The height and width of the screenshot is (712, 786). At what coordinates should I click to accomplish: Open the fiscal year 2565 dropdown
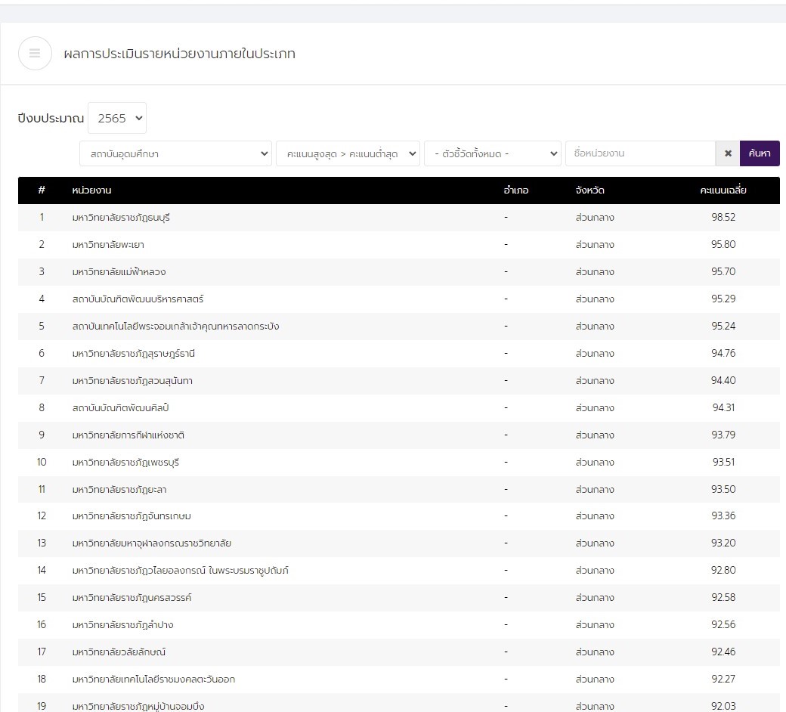[x=117, y=118]
